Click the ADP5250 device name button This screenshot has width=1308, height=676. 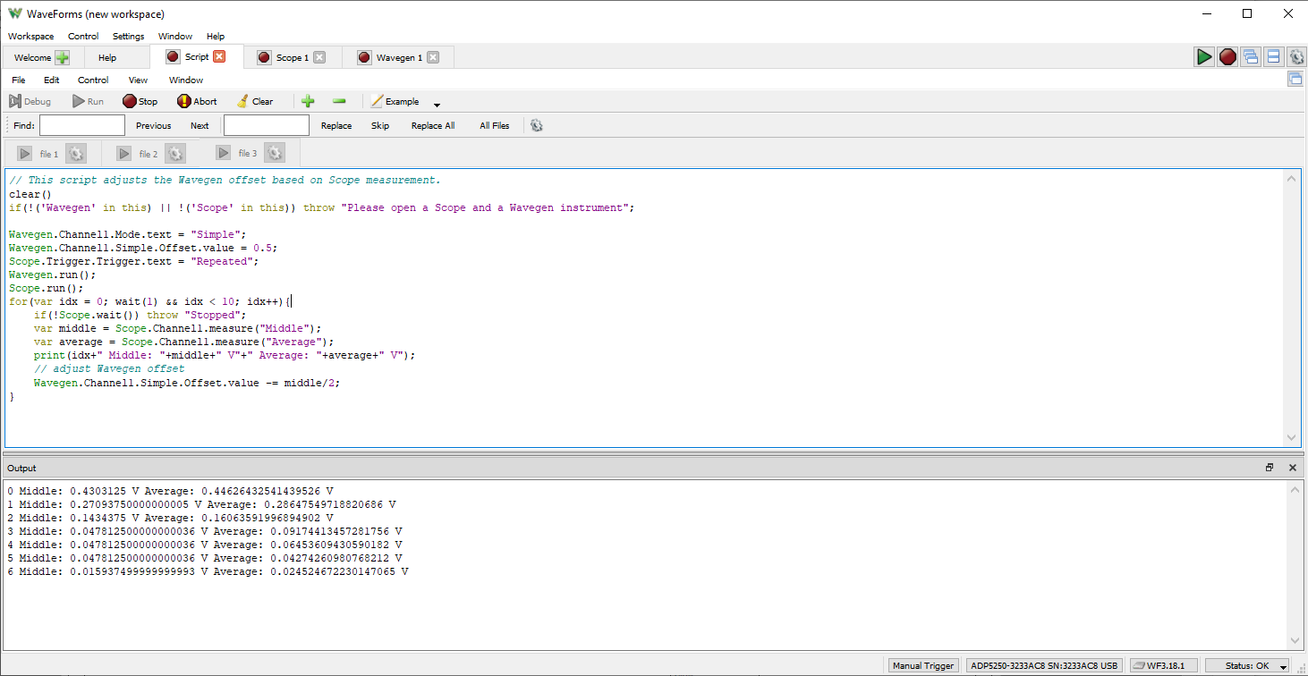coord(1044,665)
